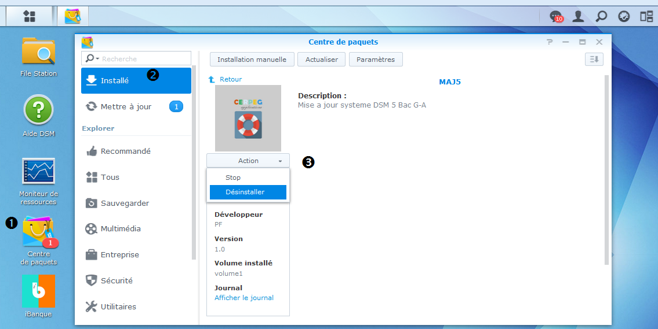
Task: Open the Sécurité category
Action: click(136, 280)
